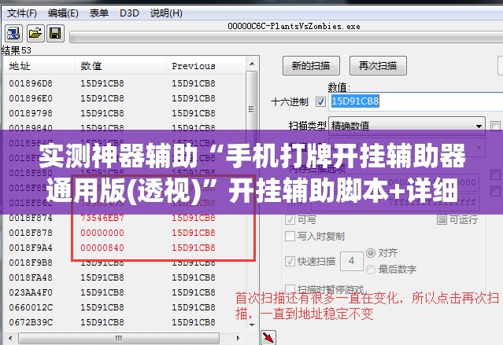This screenshot has height=345, width=503.
Task: Select address row 001896D8
Action: point(124,83)
